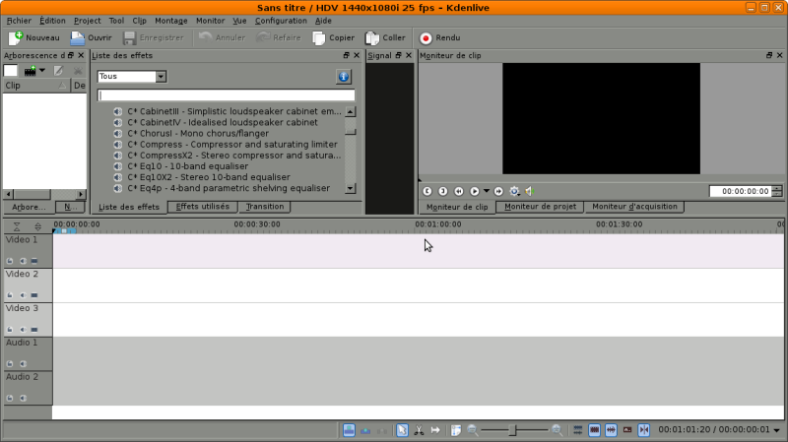Open monitor settings gear menu
The height and width of the screenshot is (442, 788).
point(514,191)
